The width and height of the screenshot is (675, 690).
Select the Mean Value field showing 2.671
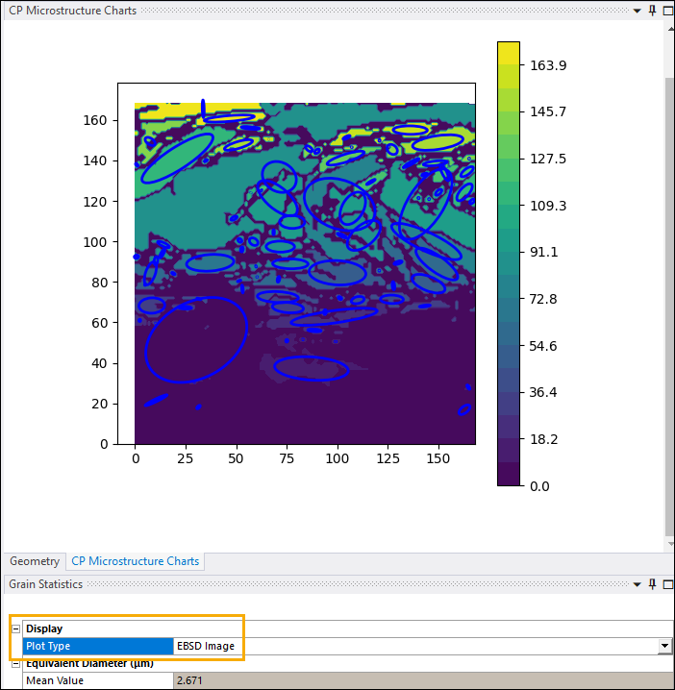coord(413,680)
